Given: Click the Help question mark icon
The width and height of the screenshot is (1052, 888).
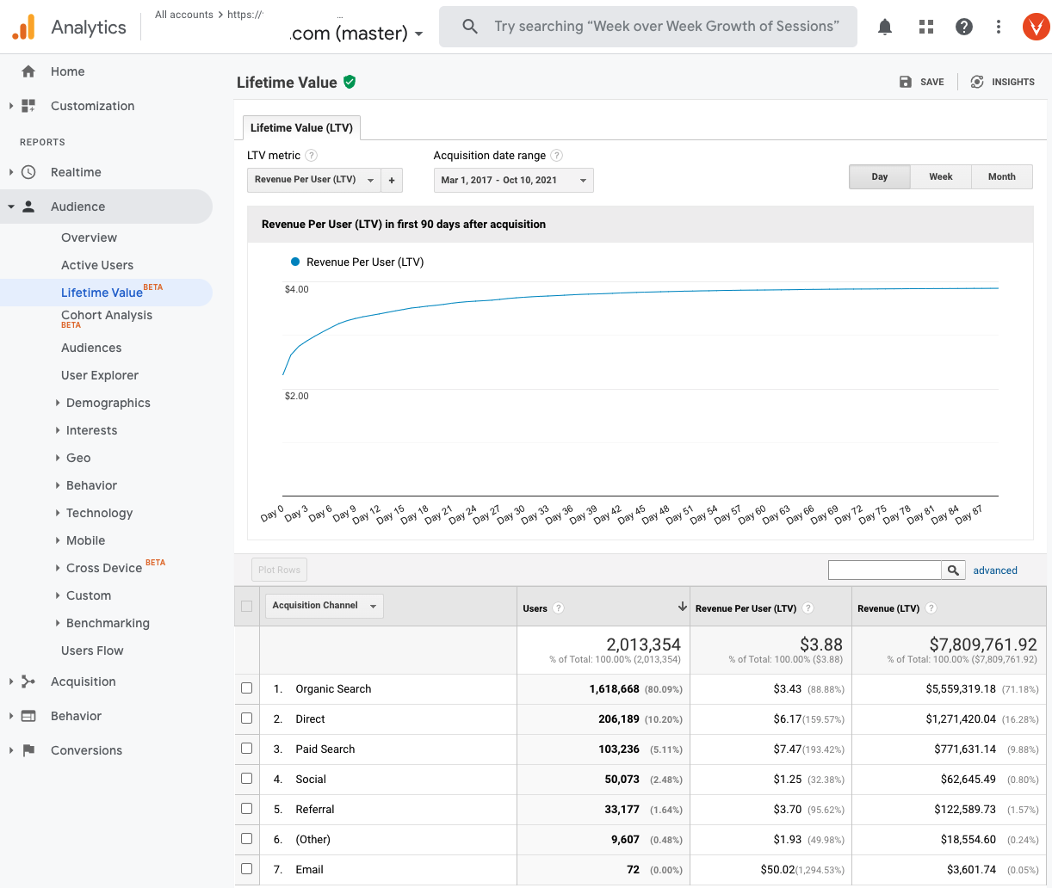Looking at the screenshot, I should (x=963, y=27).
